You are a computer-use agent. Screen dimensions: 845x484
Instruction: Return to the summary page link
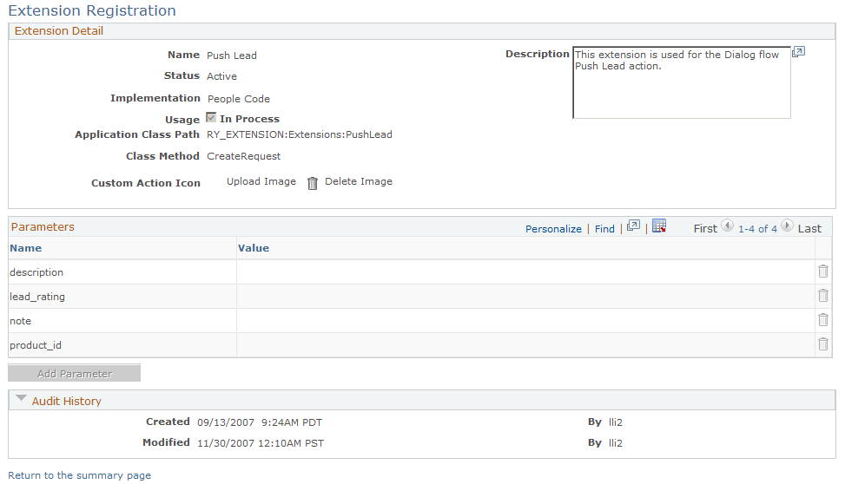pyautogui.click(x=80, y=475)
